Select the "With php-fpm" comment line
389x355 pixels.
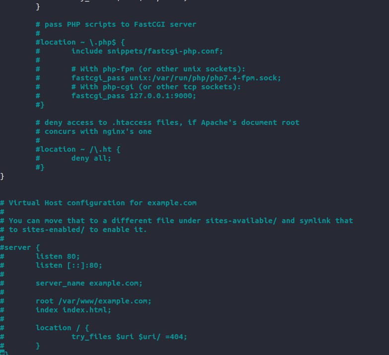point(158,69)
